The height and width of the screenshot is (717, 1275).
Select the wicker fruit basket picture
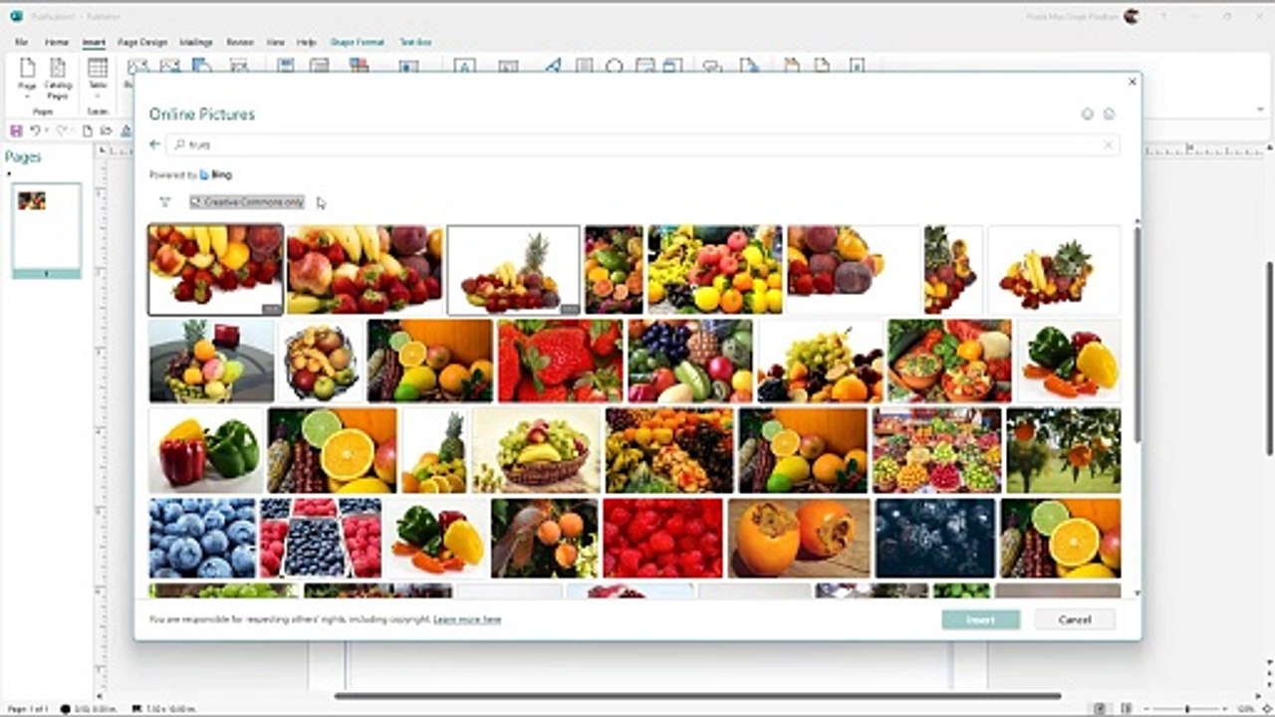(536, 450)
